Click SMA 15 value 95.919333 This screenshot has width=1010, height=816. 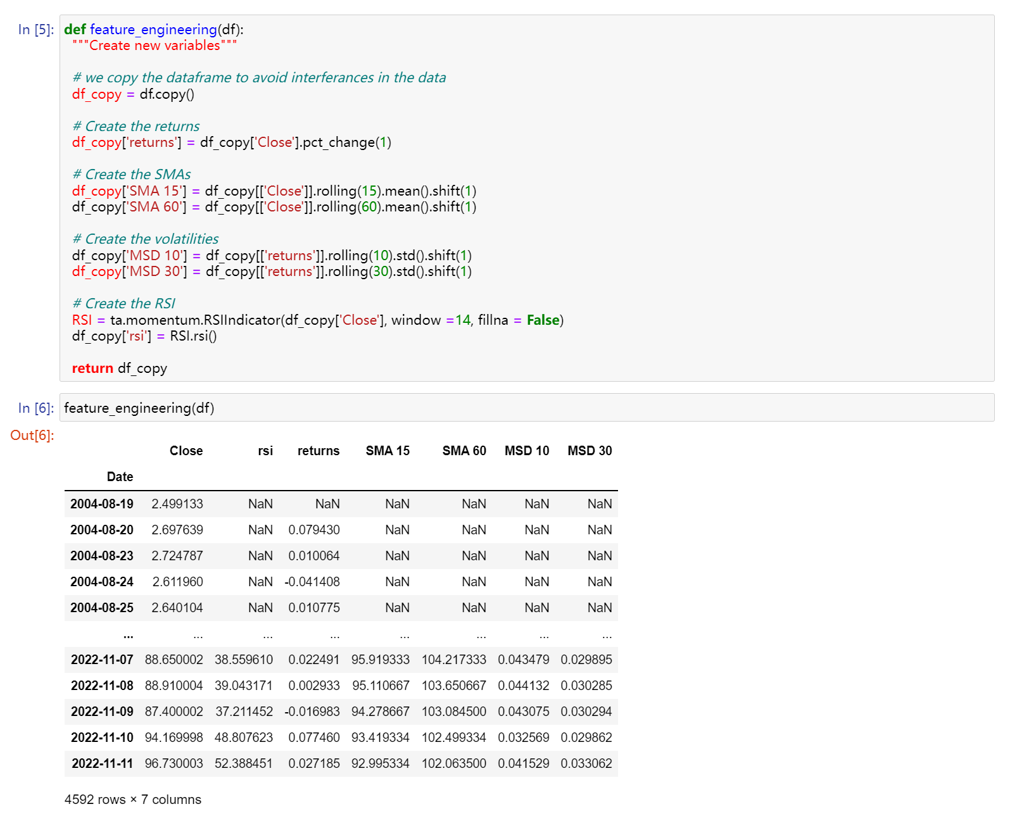point(381,660)
